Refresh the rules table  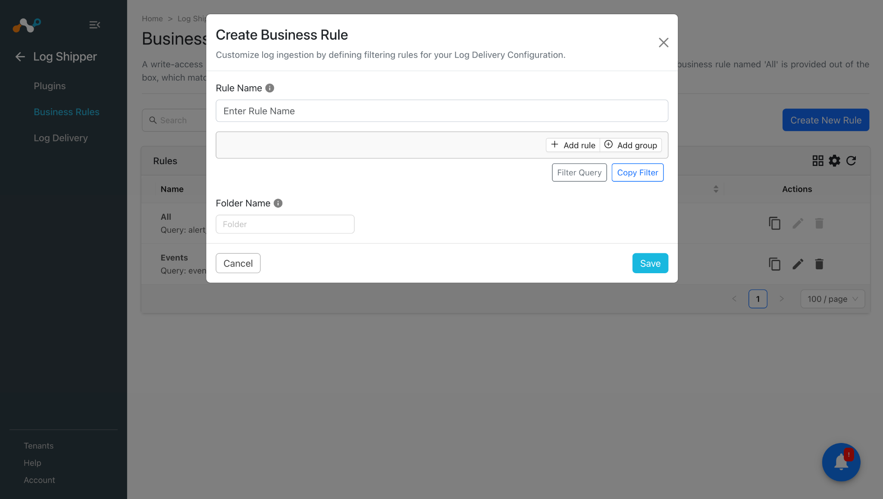pyautogui.click(x=851, y=161)
